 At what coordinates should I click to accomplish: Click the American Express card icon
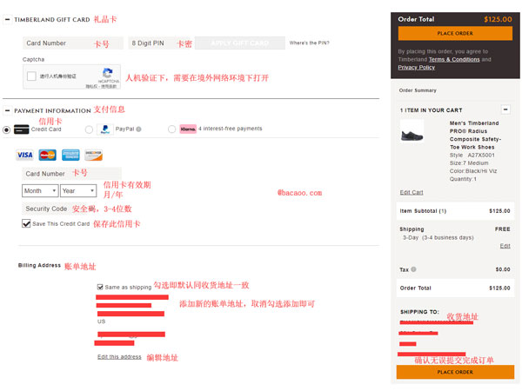(70, 156)
